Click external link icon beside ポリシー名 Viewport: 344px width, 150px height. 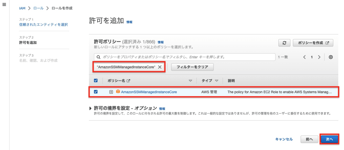tap(128, 81)
